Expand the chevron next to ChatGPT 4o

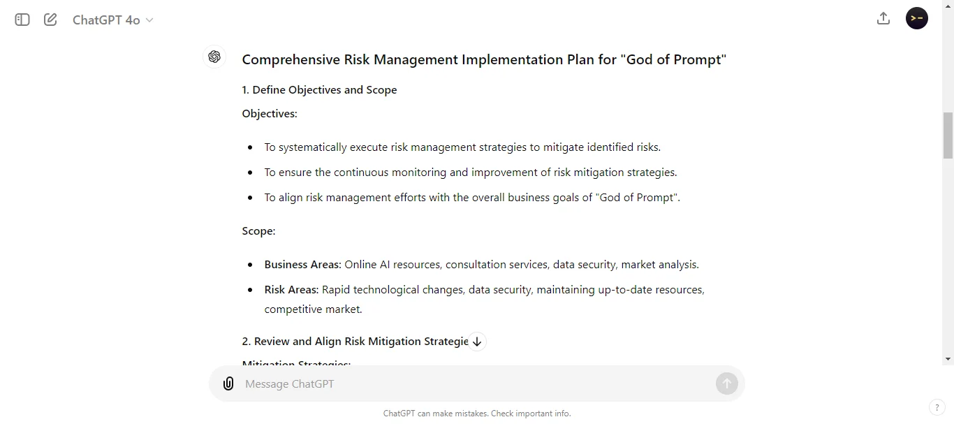point(149,20)
